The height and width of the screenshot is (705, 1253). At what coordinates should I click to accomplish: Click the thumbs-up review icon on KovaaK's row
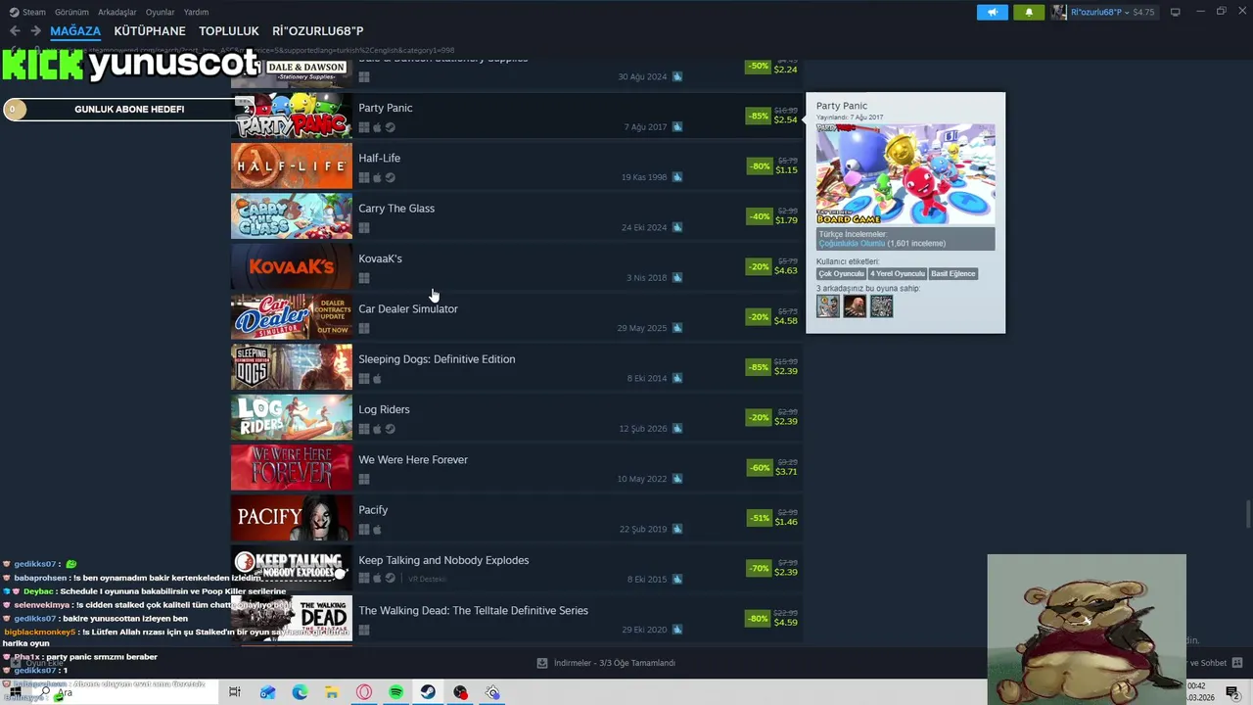coord(676,277)
